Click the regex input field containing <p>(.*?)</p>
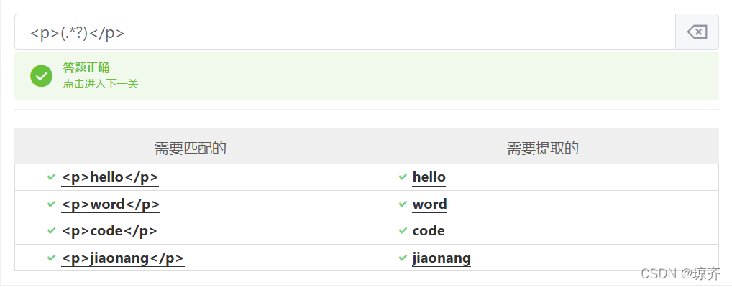The width and height of the screenshot is (732, 287). click(345, 32)
